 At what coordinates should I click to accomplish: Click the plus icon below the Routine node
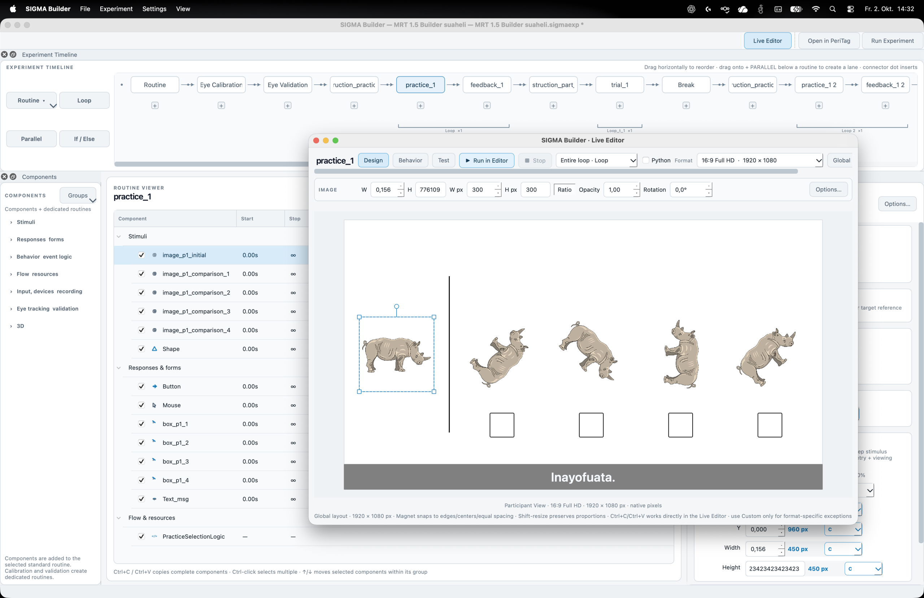tap(155, 106)
